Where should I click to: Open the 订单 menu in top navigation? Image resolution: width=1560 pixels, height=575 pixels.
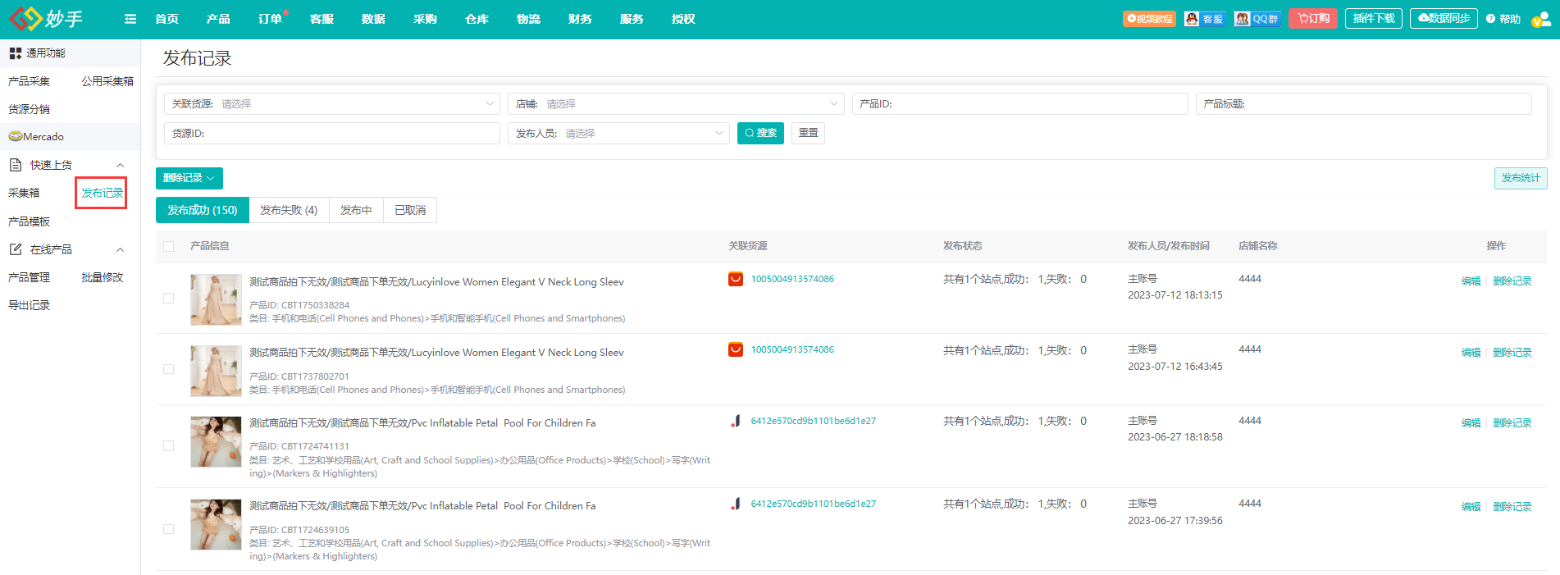[270, 19]
